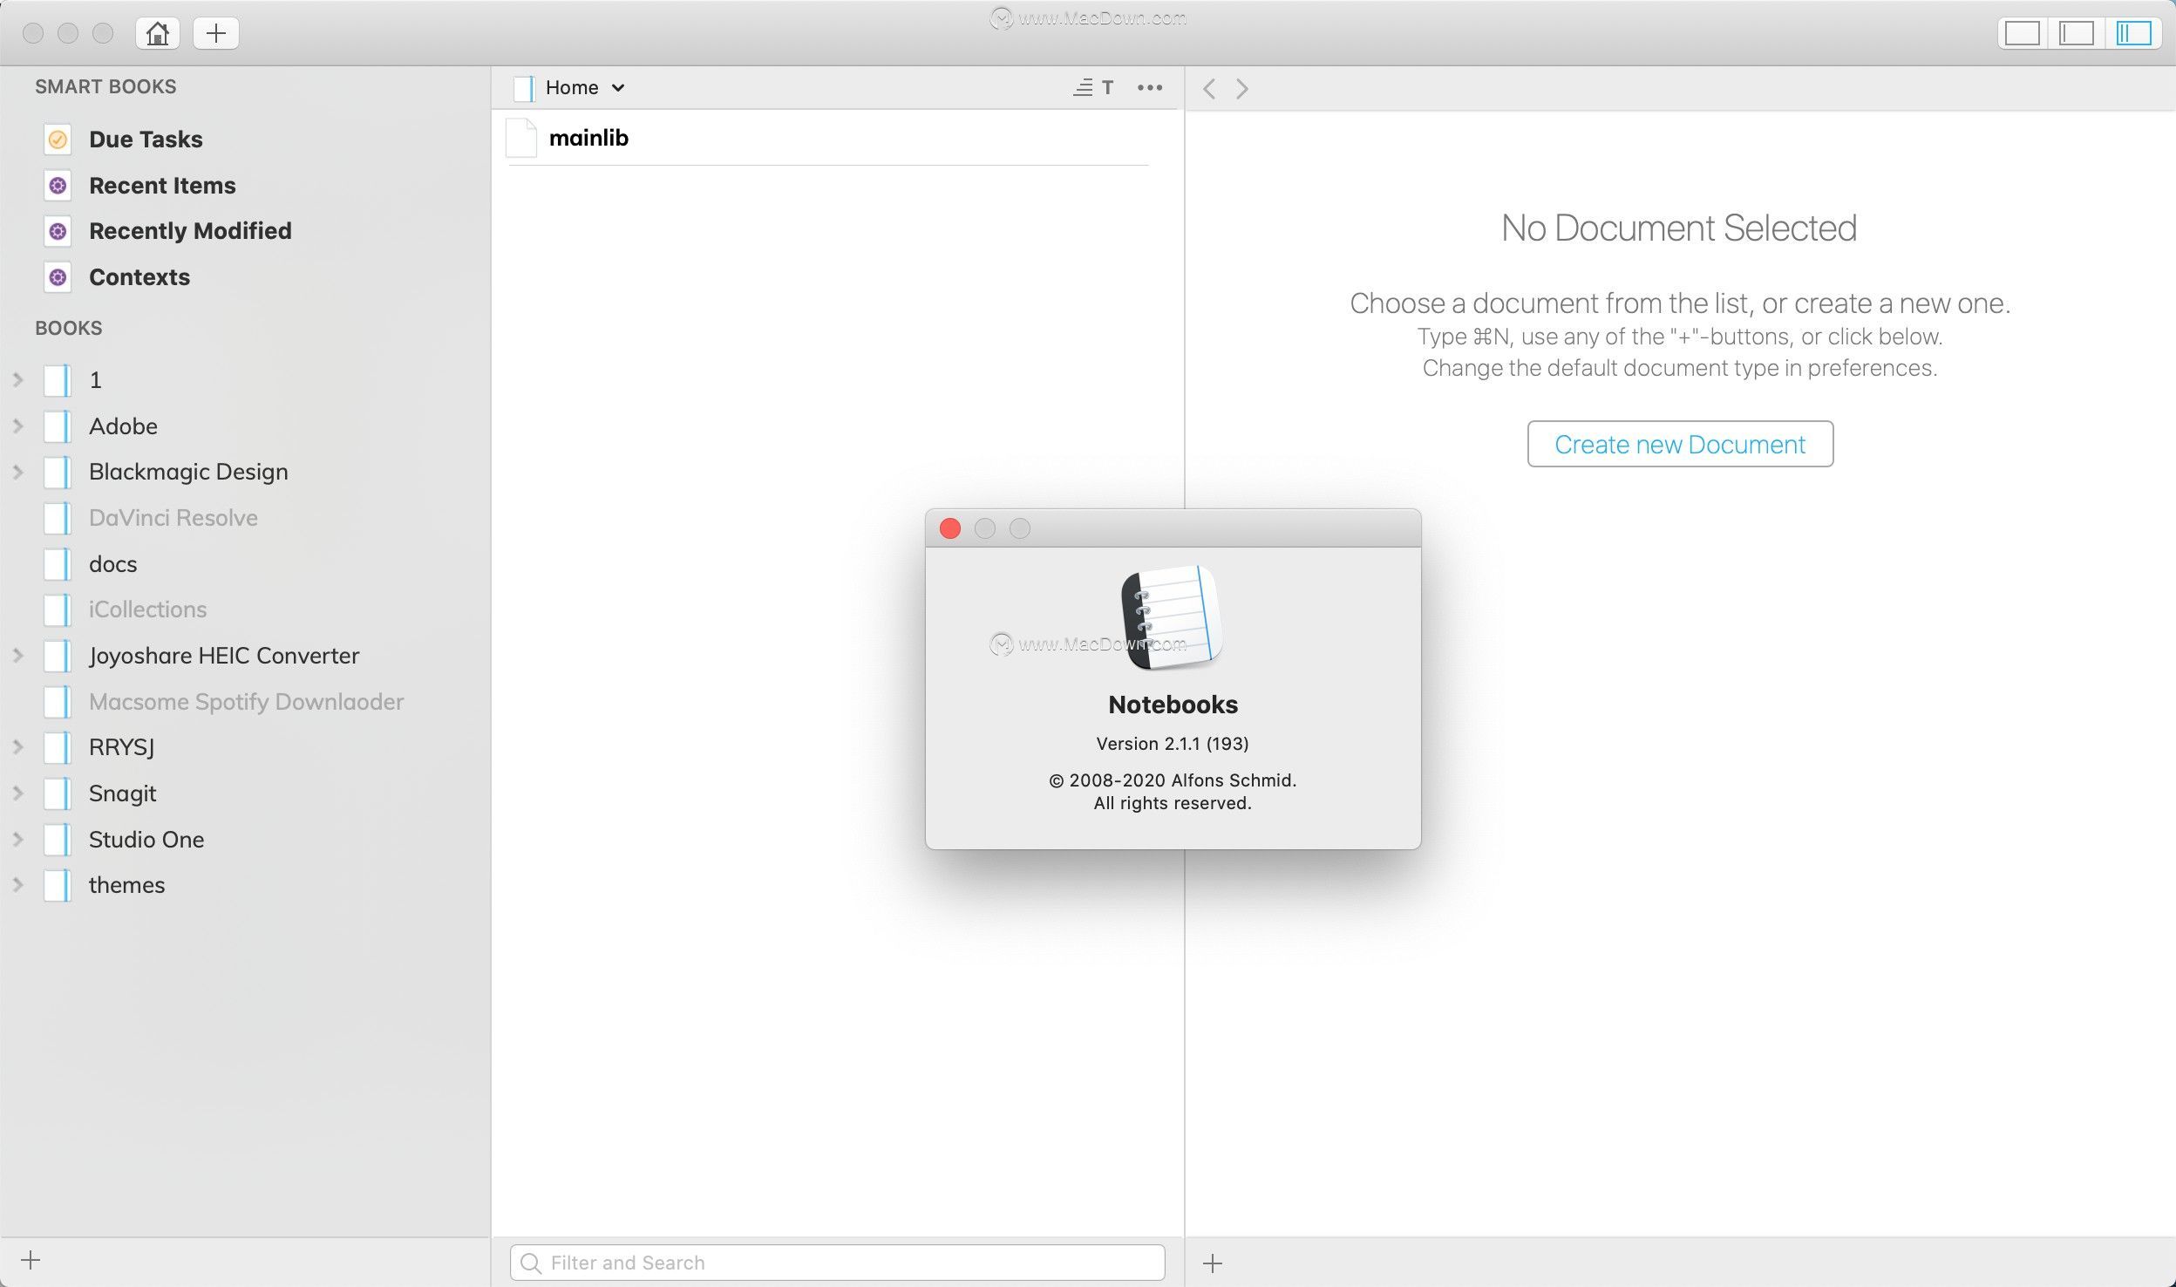2176x1287 pixels.
Task: Open the Home book dropdown
Action: point(584,87)
